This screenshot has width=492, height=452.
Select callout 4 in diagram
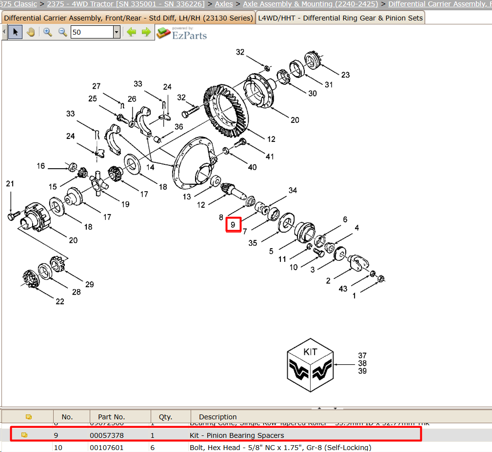pyautogui.click(x=357, y=228)
